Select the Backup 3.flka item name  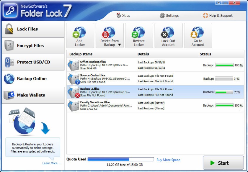coord(90,89)
